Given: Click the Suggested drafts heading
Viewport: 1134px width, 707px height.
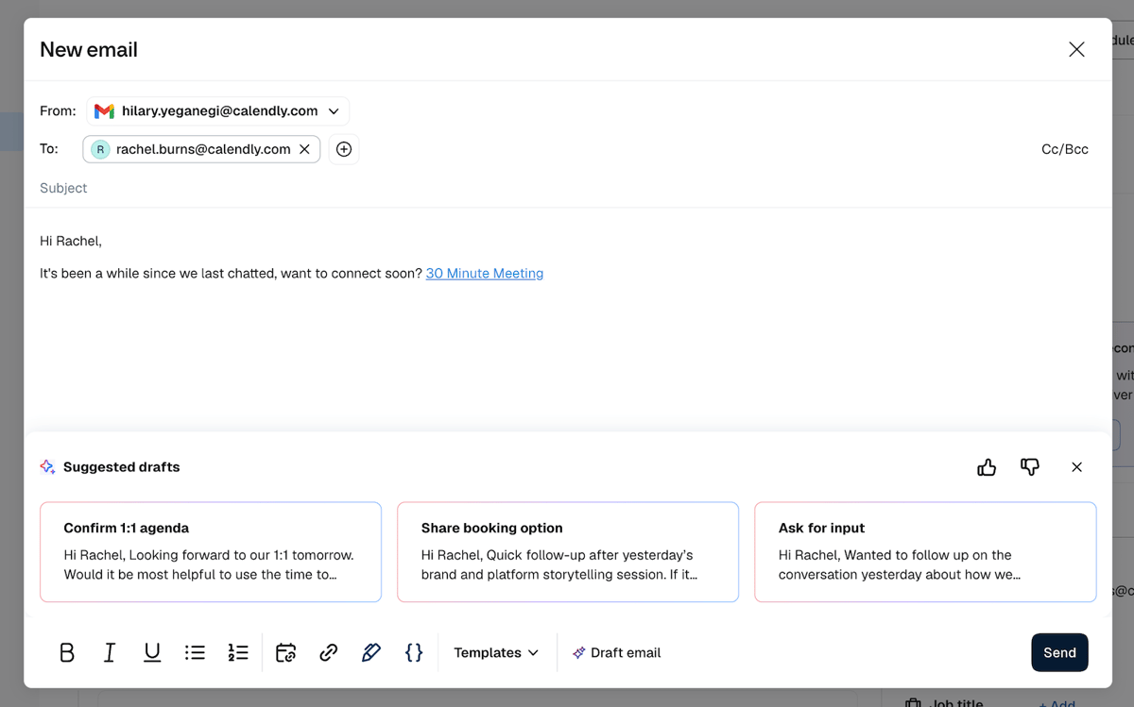Looking at the screenshot, I should 121,467.
